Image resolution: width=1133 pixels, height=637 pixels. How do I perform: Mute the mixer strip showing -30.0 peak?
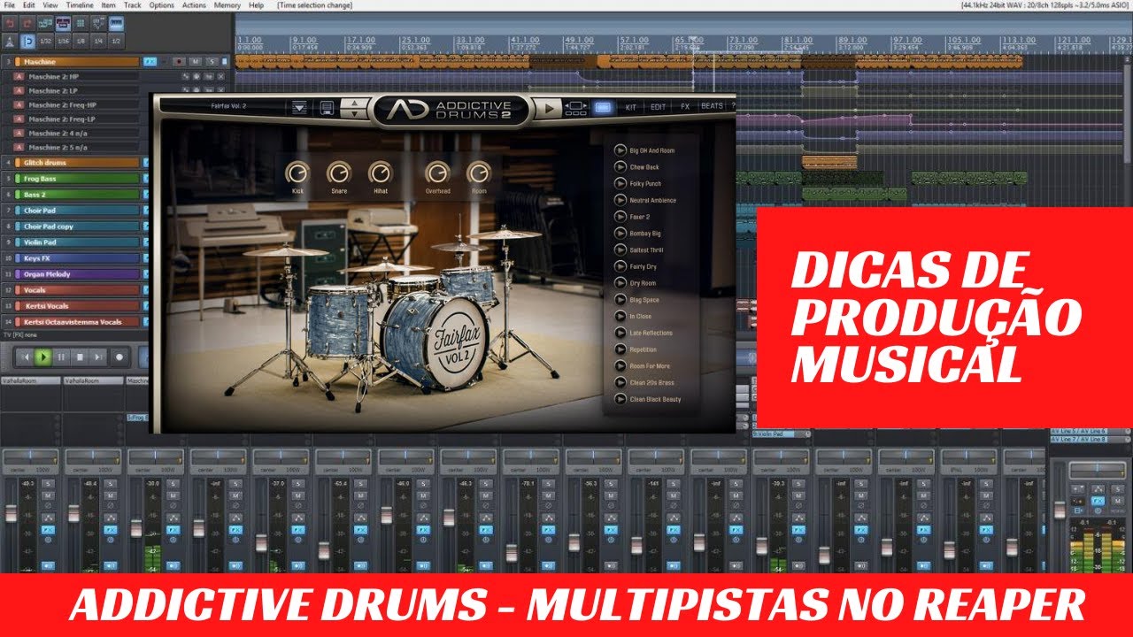pos(173,495)
